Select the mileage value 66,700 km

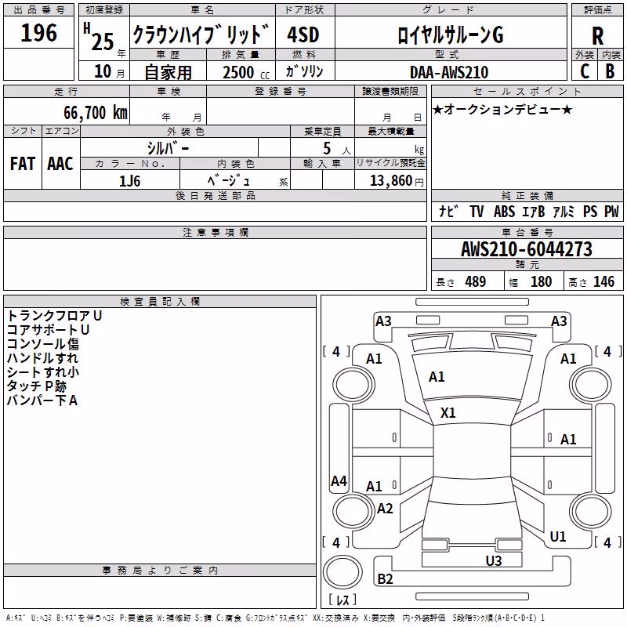tap(96, 113)
